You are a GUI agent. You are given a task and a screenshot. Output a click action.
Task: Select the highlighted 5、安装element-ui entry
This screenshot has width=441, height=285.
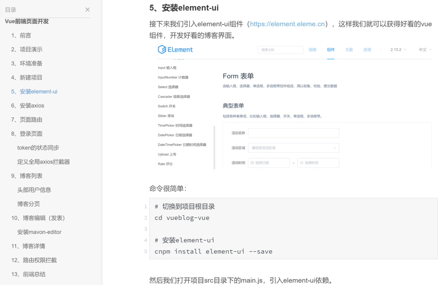pyautogui.click(x=34, y=92)
